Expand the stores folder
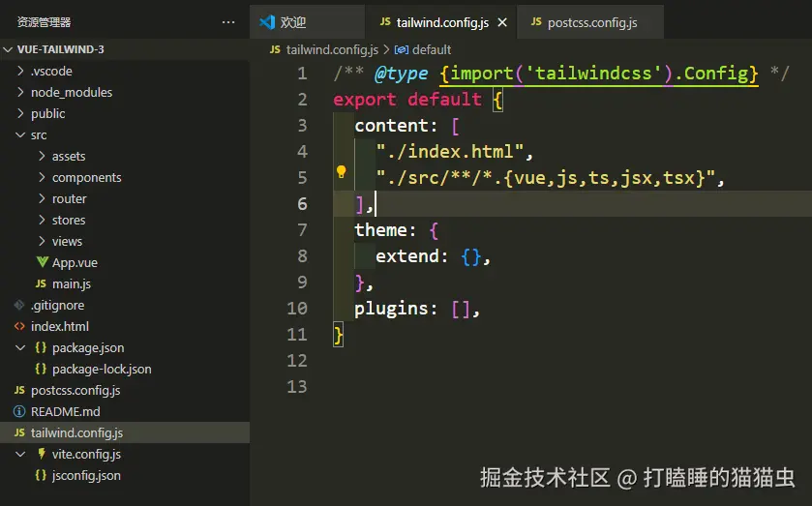This screenshot has height=506, width=812. click(x=42, y=220)
